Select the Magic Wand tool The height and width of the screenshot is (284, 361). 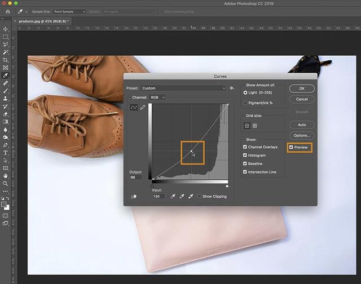tap(5, 52)
